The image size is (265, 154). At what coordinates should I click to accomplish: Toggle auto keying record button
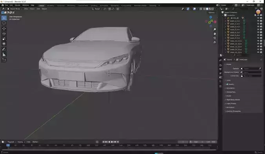(x=97, y=142)
